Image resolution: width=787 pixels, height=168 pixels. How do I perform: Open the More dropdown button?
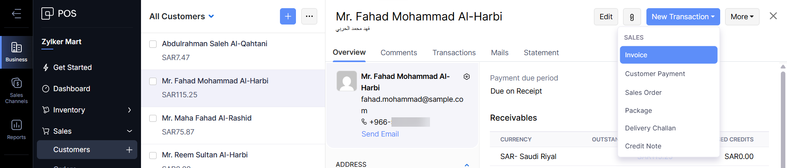click(742, 17)
